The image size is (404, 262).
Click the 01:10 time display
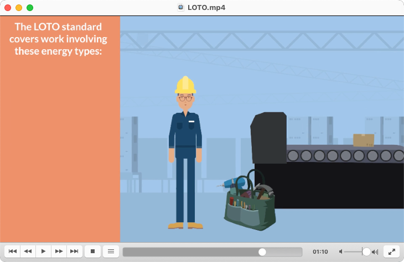[x=320, y=251]
